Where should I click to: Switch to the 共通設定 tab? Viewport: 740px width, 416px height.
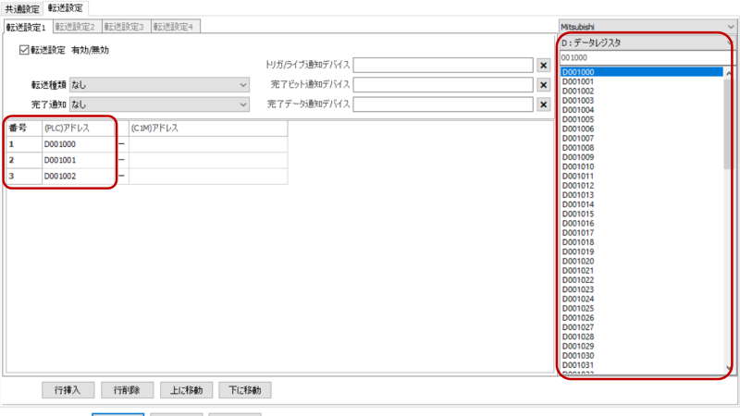pos(22,8)
